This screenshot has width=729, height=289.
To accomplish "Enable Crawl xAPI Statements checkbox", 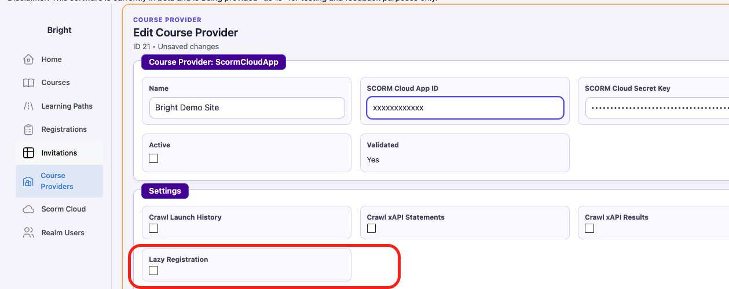I will pyautogui.click(x=371, y=228).
